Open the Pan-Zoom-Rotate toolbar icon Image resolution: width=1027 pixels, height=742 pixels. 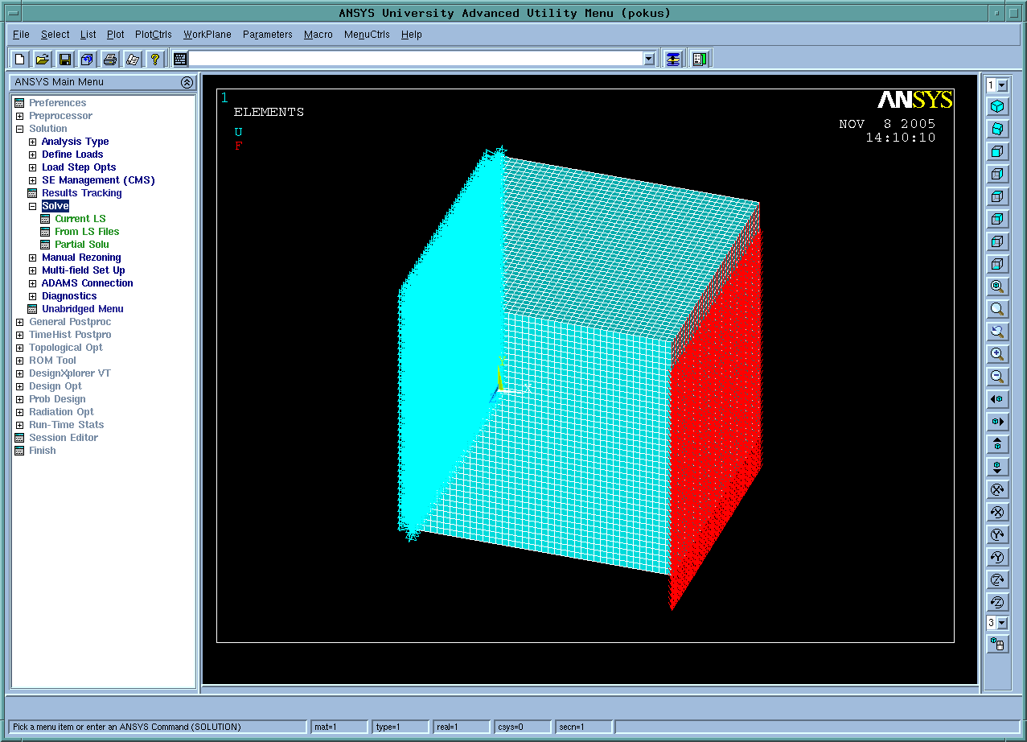(x=88, y=59)
